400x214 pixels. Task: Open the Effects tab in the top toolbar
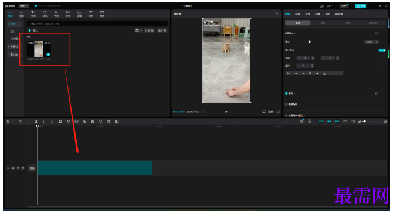tap(56, 14)
